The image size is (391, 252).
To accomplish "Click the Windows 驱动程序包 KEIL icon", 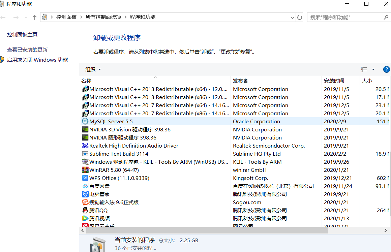I will [85, 162].
